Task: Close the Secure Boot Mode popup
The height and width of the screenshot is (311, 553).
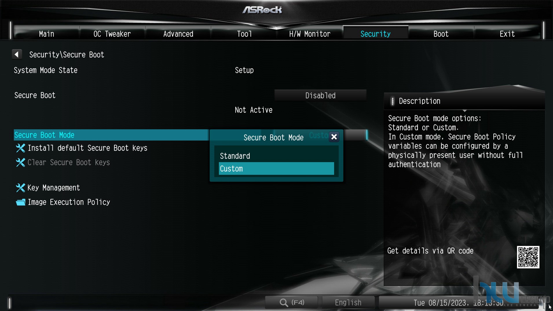Action: [x=334, y=137]
